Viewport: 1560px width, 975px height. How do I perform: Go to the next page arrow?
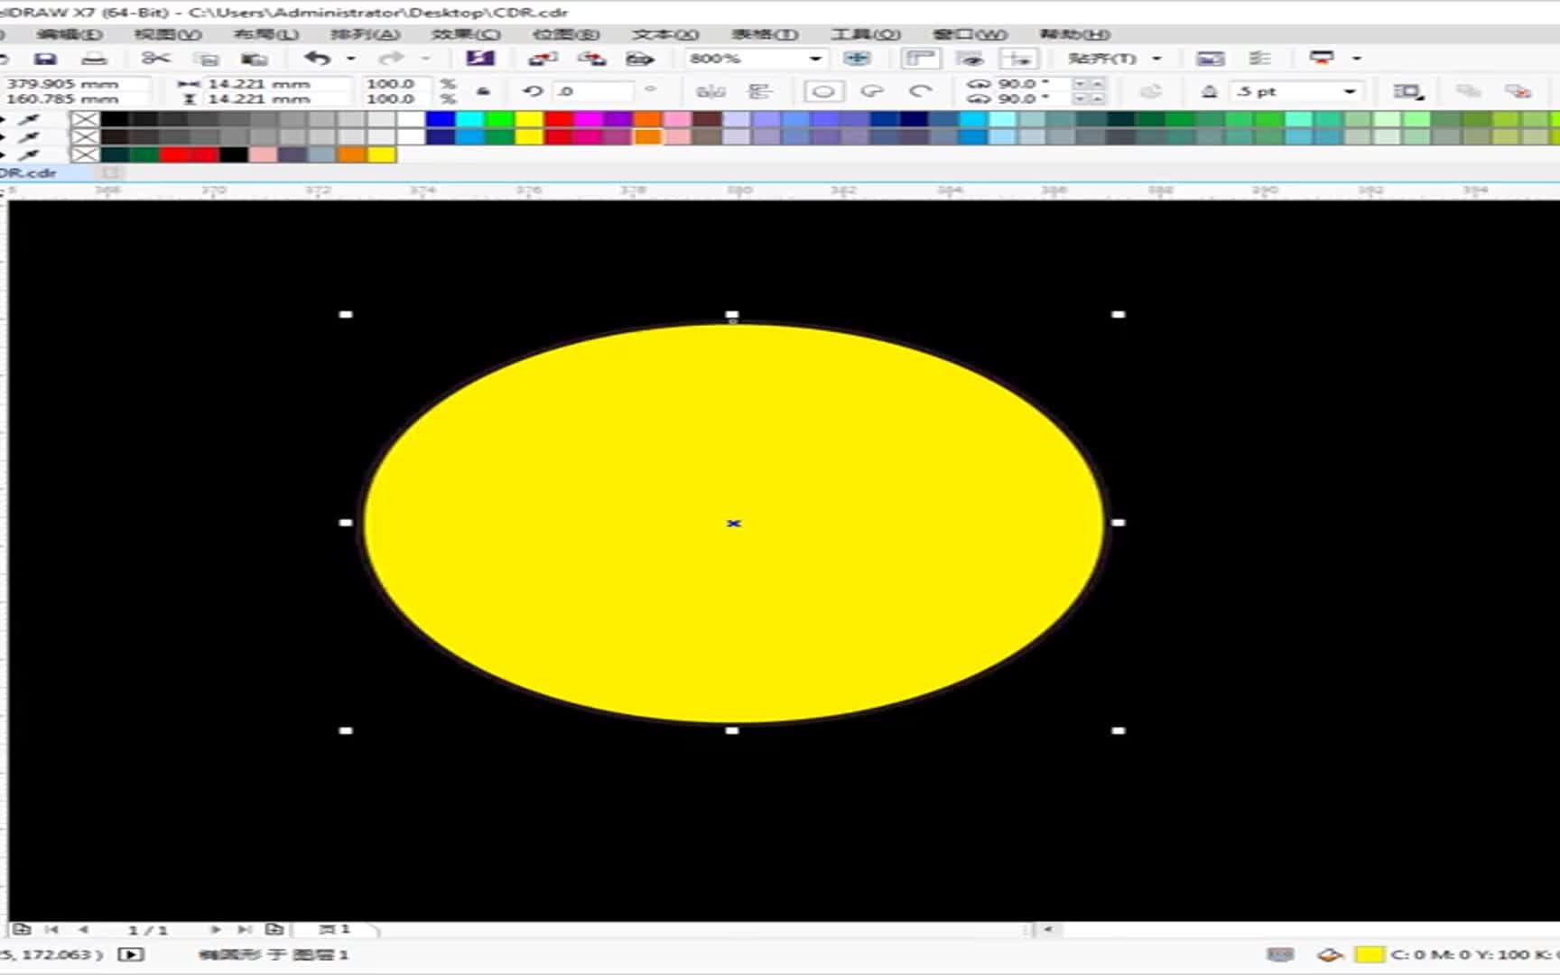click(x=216, y=929)
